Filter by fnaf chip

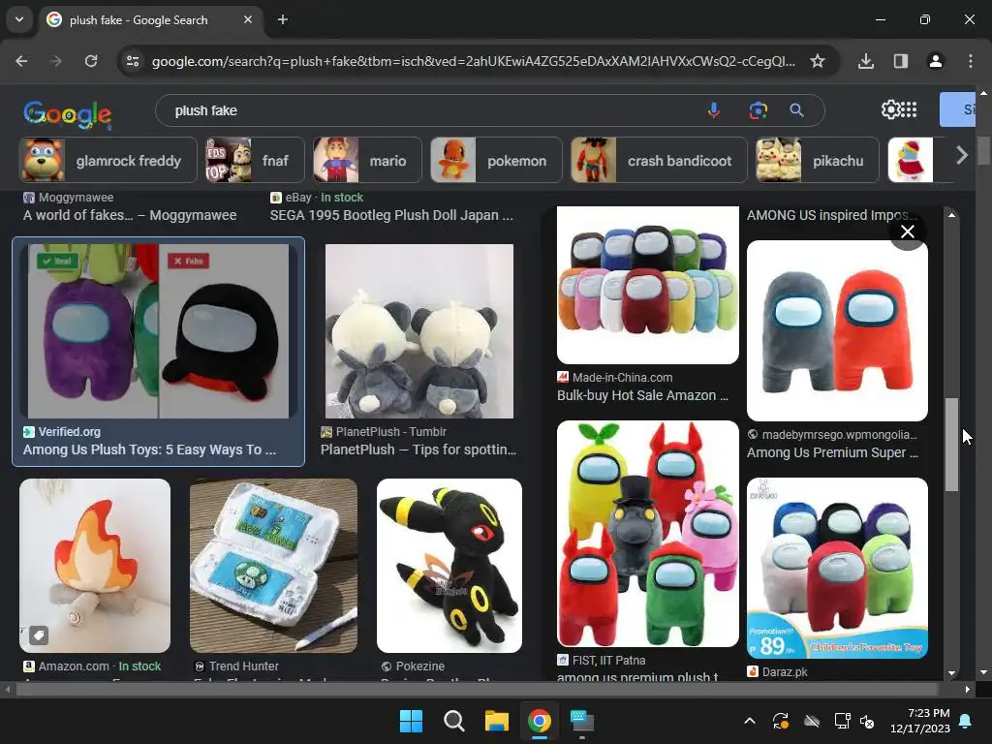[255, 160]
